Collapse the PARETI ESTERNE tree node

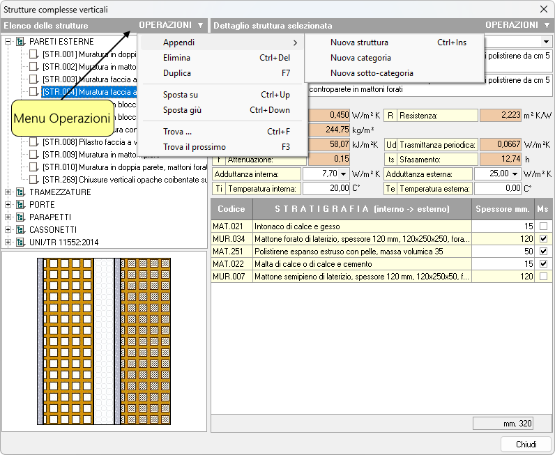(x=8, y=42)
